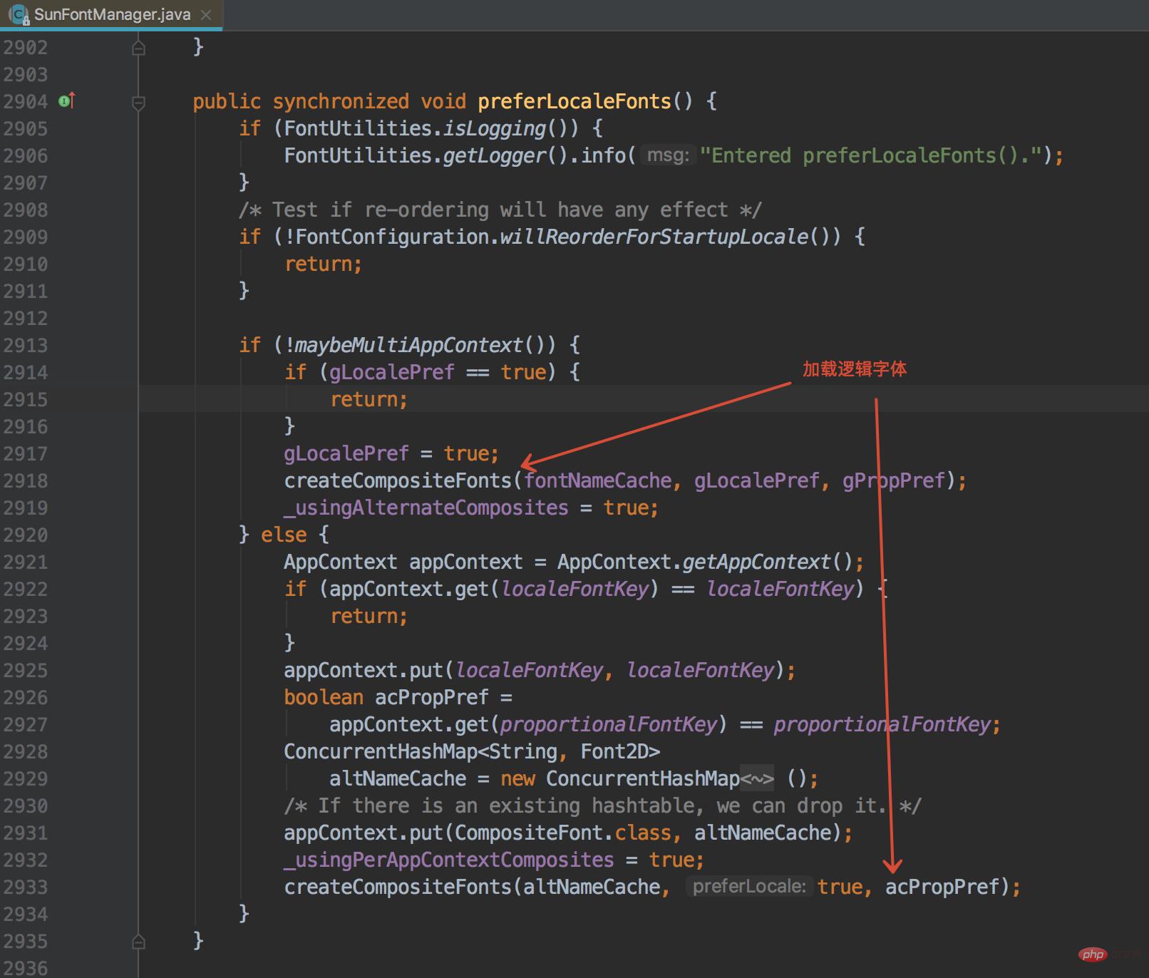Image resolution: width=1149 pixels, height=978 pixels.
Task: Click the implemented-method gutter icon at line 2904
Action: pyautogui.click(x=66, y=101)
